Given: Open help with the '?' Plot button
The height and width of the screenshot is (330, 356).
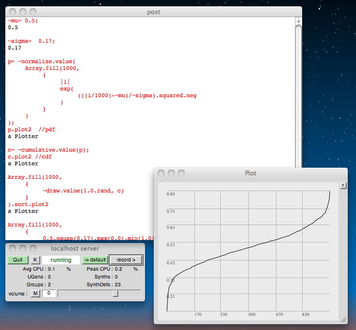Looking at the screenshot, I should point(343,186).
